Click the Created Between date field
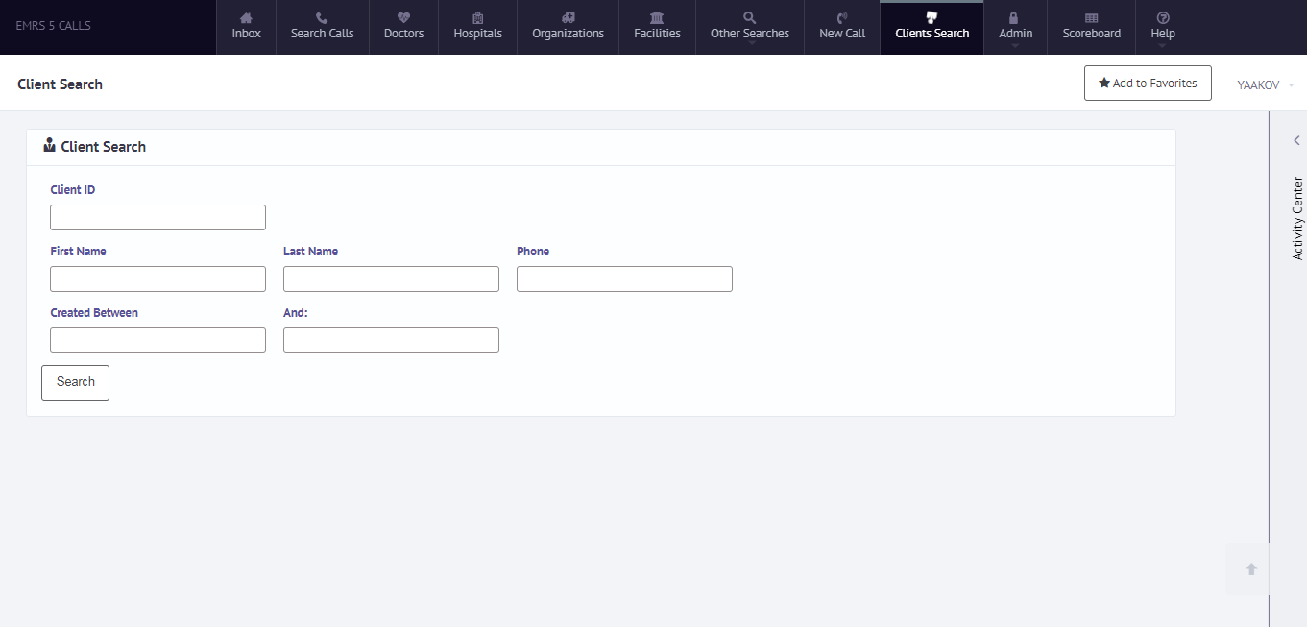1307x627 pixels. coord(157,340)
